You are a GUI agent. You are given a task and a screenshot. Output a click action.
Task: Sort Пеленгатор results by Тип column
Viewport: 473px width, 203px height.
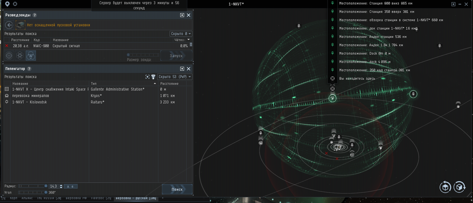(x=123, y=84)
